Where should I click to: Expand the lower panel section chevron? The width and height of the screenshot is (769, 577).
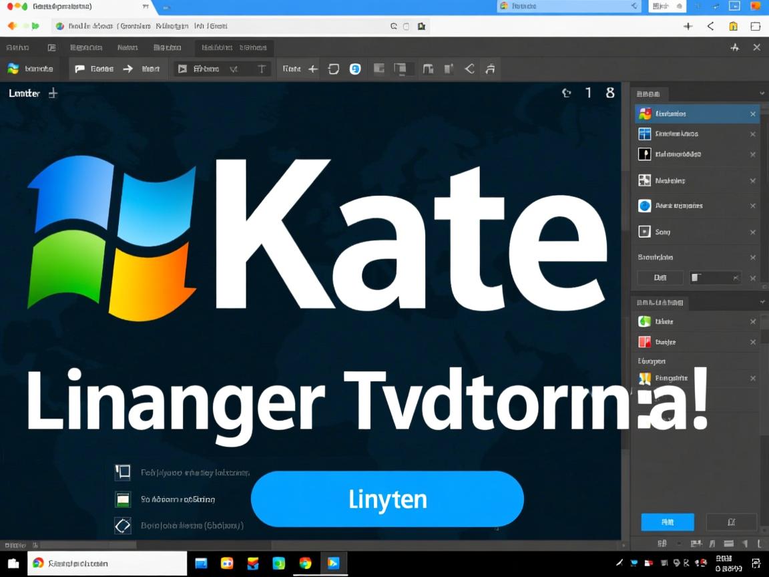pos(762,302)
